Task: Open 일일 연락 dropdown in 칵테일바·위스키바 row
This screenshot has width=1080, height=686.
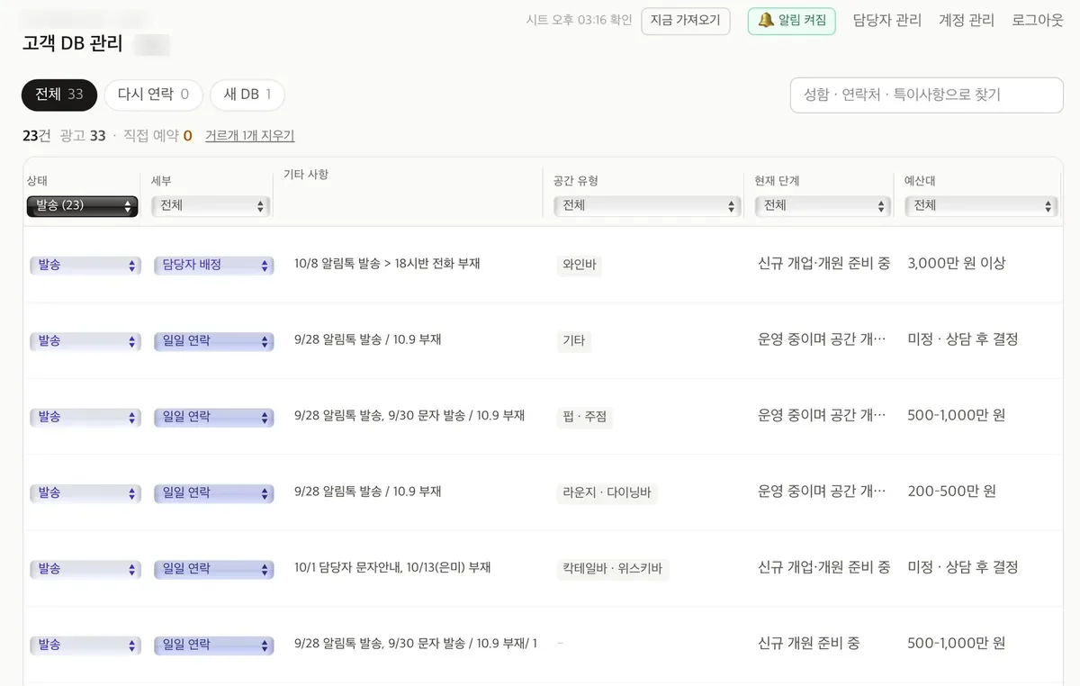Action: 213,570
